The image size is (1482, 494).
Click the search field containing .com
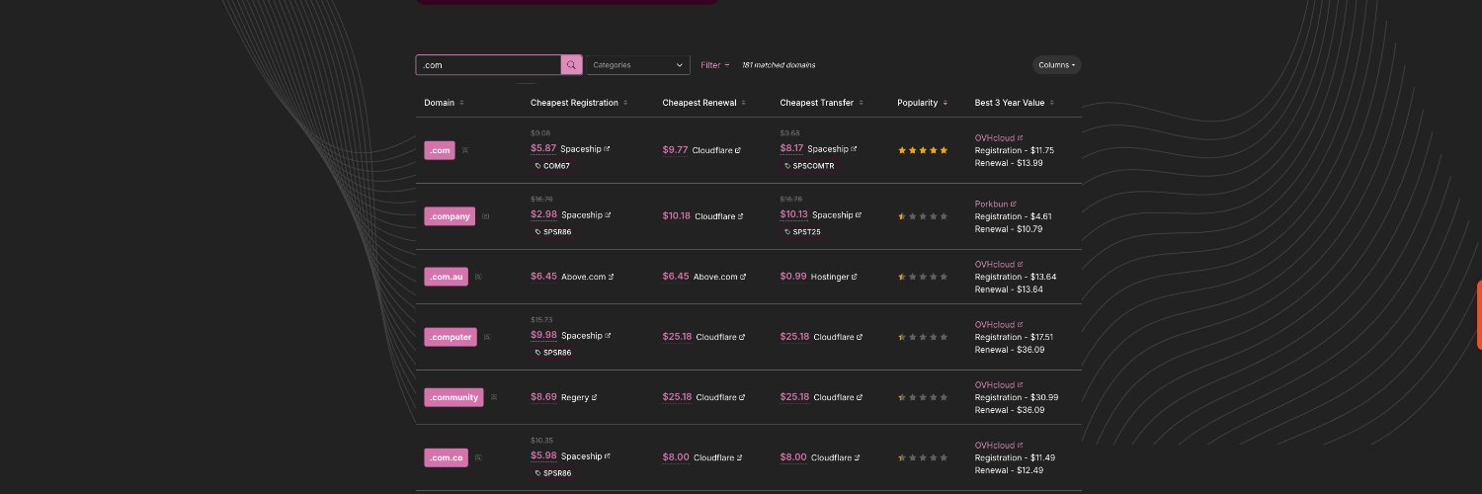pyautogui.click(x=489, y=65)
